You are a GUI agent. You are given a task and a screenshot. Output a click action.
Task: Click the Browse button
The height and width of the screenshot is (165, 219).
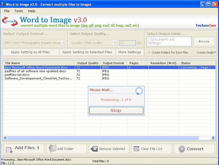click(x=204, y=41)
